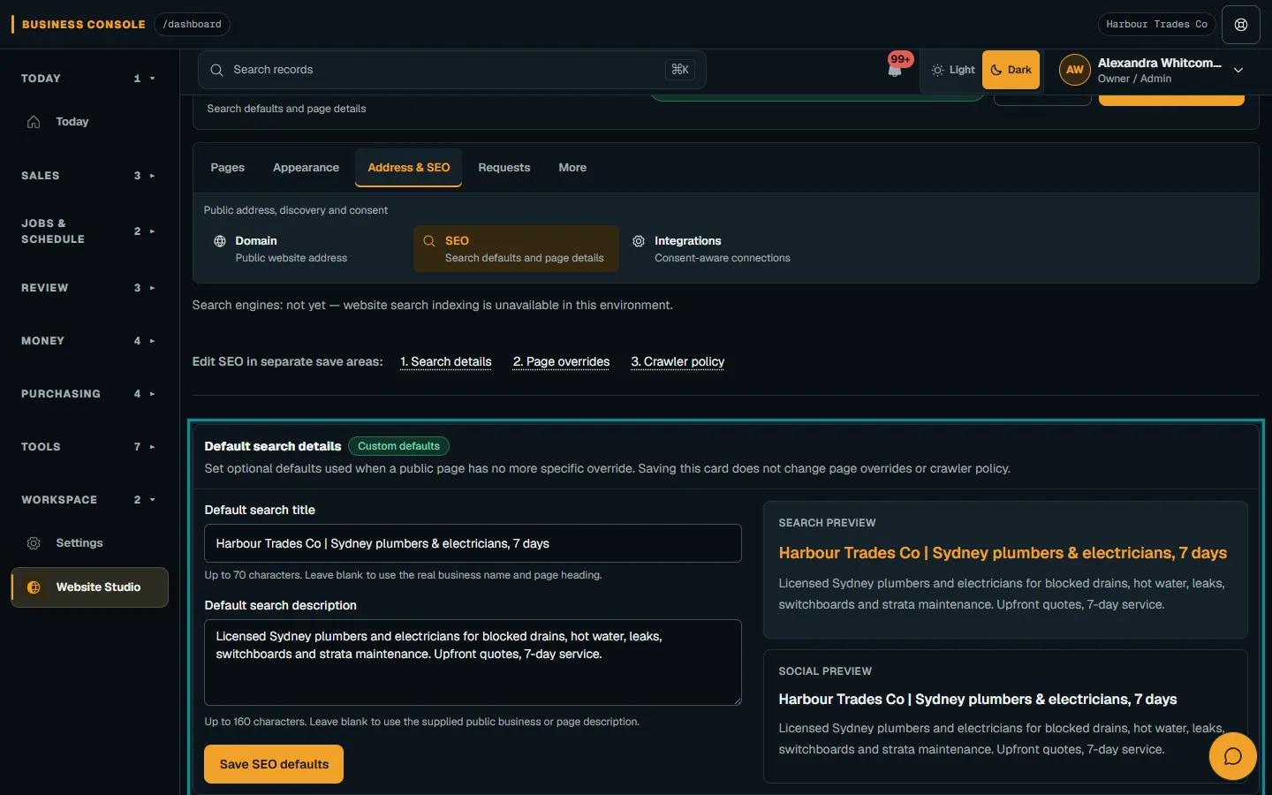Click the Integrations gear icon
This screenshot has height=795, width=1272.
click(639, 241)
